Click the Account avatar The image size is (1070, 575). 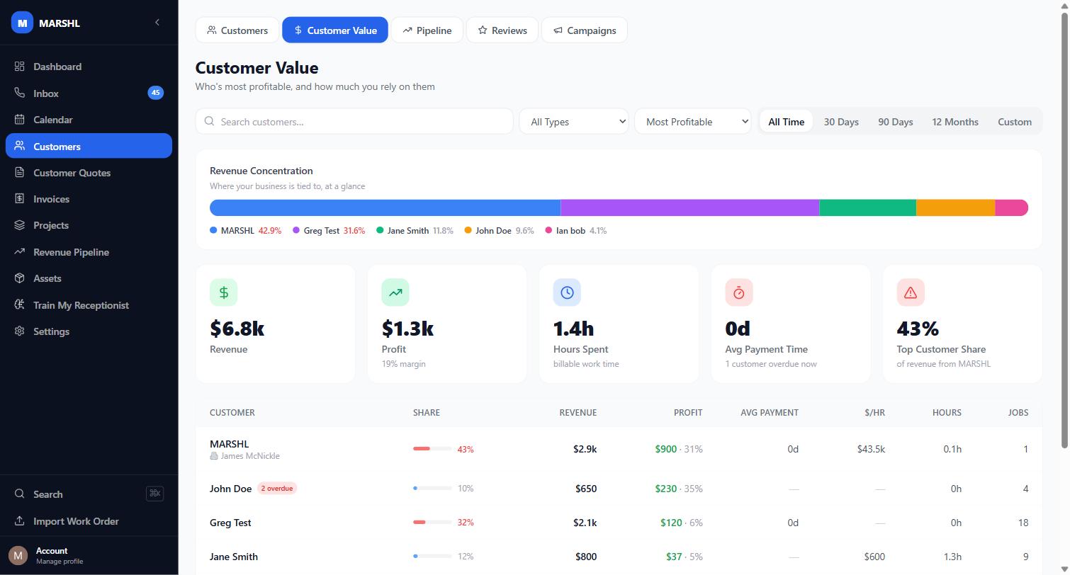pyautogui.click(x=18, y=555)
